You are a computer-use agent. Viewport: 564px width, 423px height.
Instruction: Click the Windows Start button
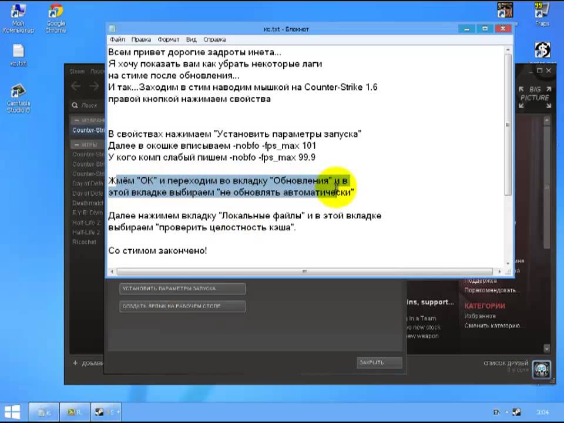coord(12,412)
